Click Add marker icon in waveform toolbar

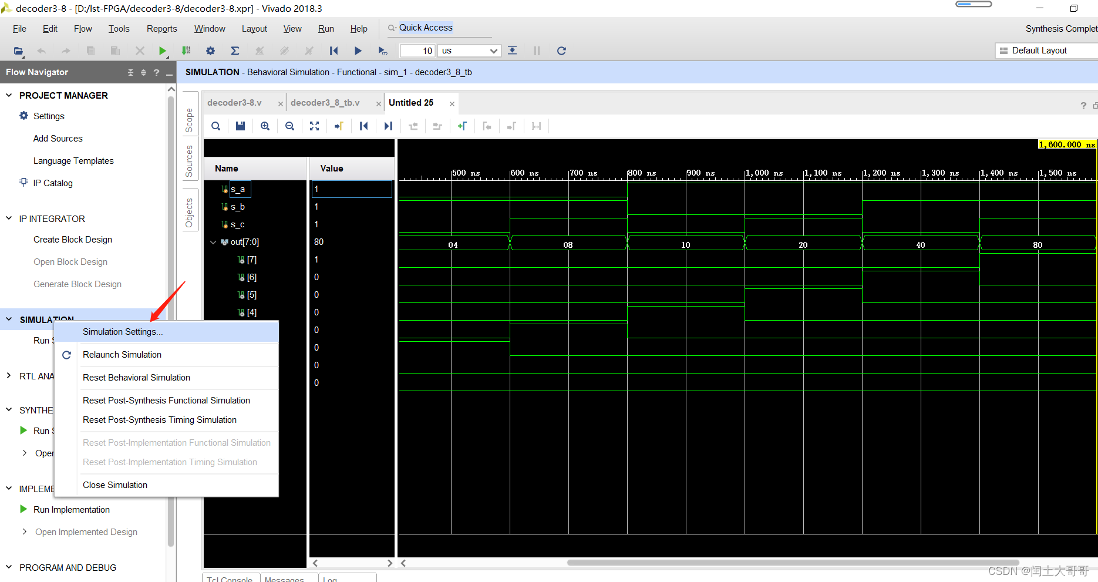click(462, 126)
